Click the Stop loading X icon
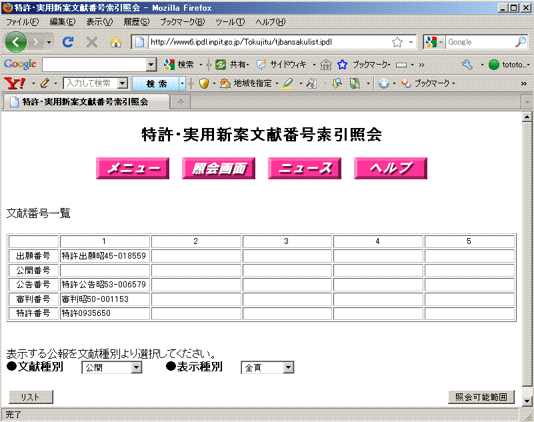 point(92,42)
